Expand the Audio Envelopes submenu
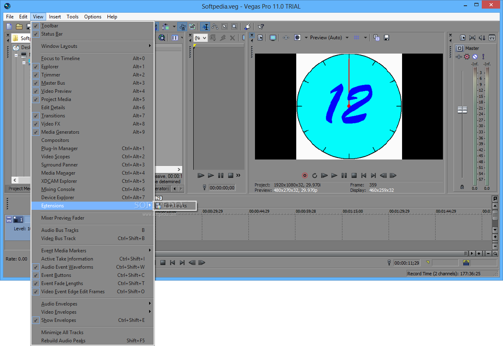The image size is (503, 346). 93,304
